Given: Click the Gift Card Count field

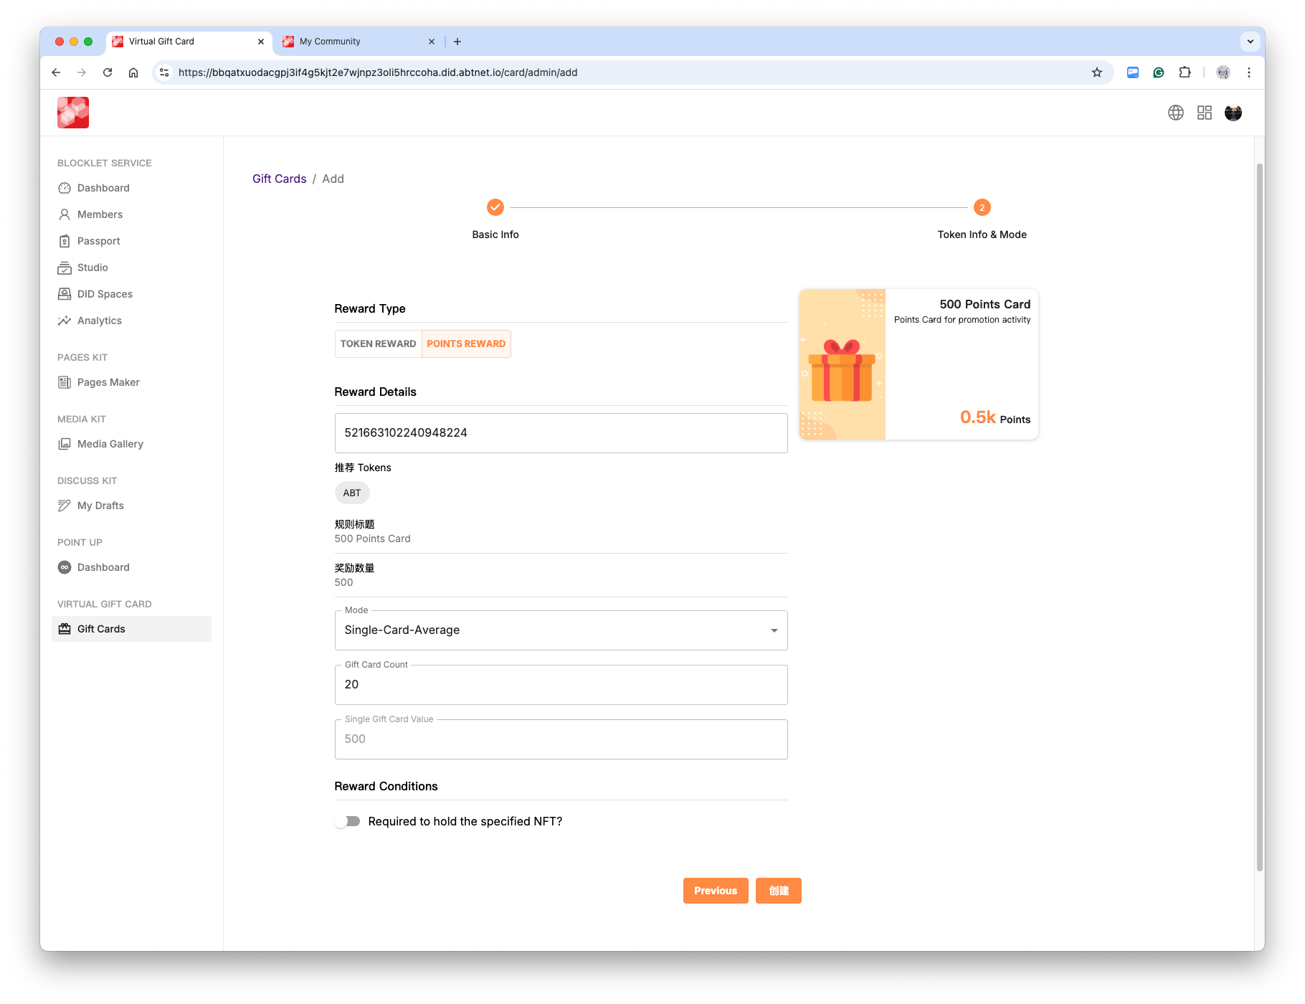Looking at the screenshot, I should click(561, 685).
